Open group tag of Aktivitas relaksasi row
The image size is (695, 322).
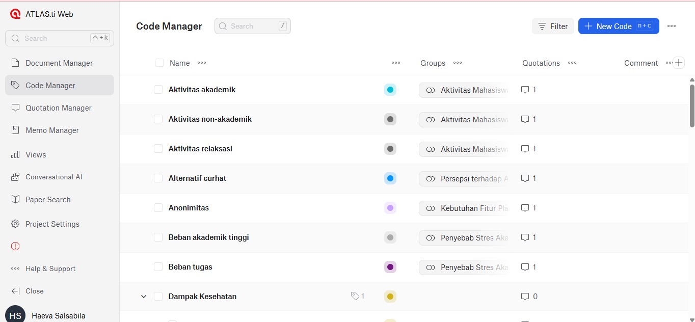pos(464,149)
